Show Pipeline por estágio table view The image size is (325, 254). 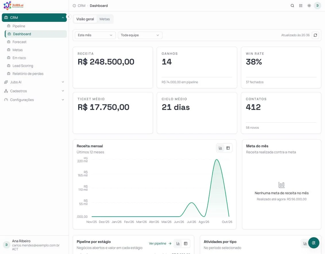[x=186, y=243]
